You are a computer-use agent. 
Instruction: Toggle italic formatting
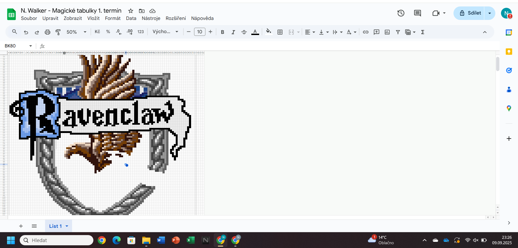click(233, 32)
